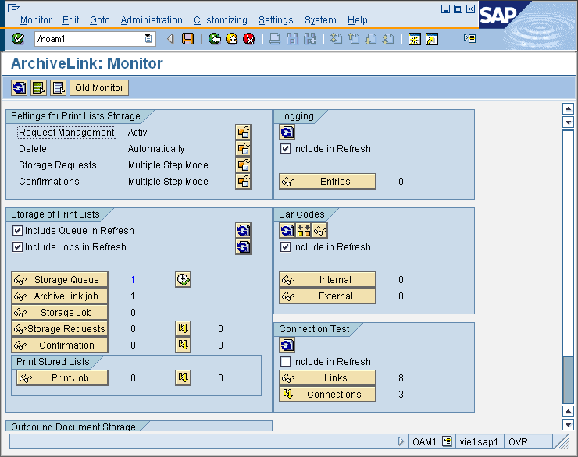578x457 pixels.
Task: Click the icon next to Print Job count
Action: tap(183, 378)
